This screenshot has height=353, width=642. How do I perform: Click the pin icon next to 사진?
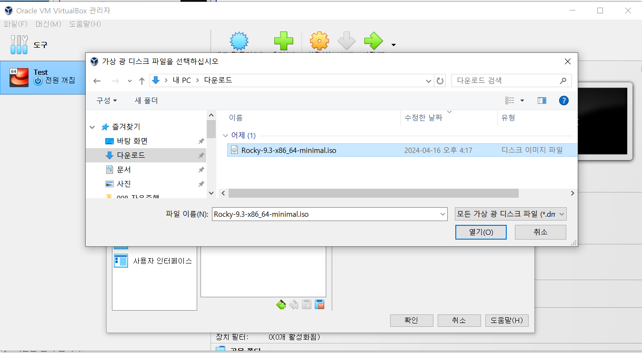coord(201,184)
